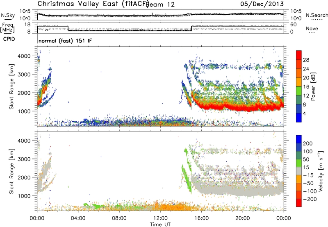
Task: Click the '18' tick on frequency axis
Action: click(x=27, y=25)
